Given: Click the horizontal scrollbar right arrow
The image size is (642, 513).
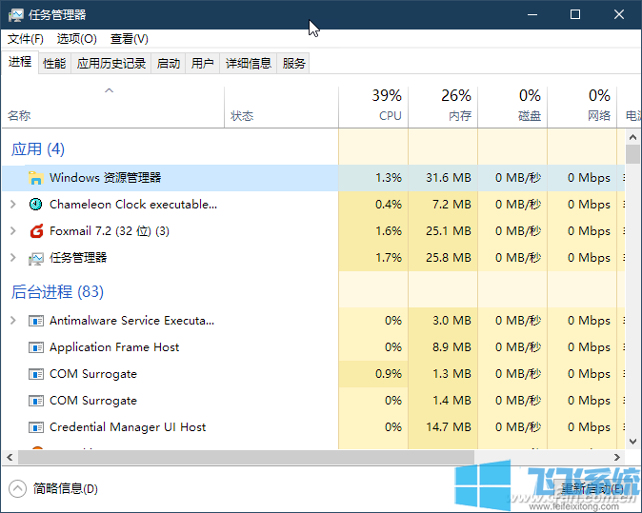Looking at the screenshot, I should [x=616, y=458].
